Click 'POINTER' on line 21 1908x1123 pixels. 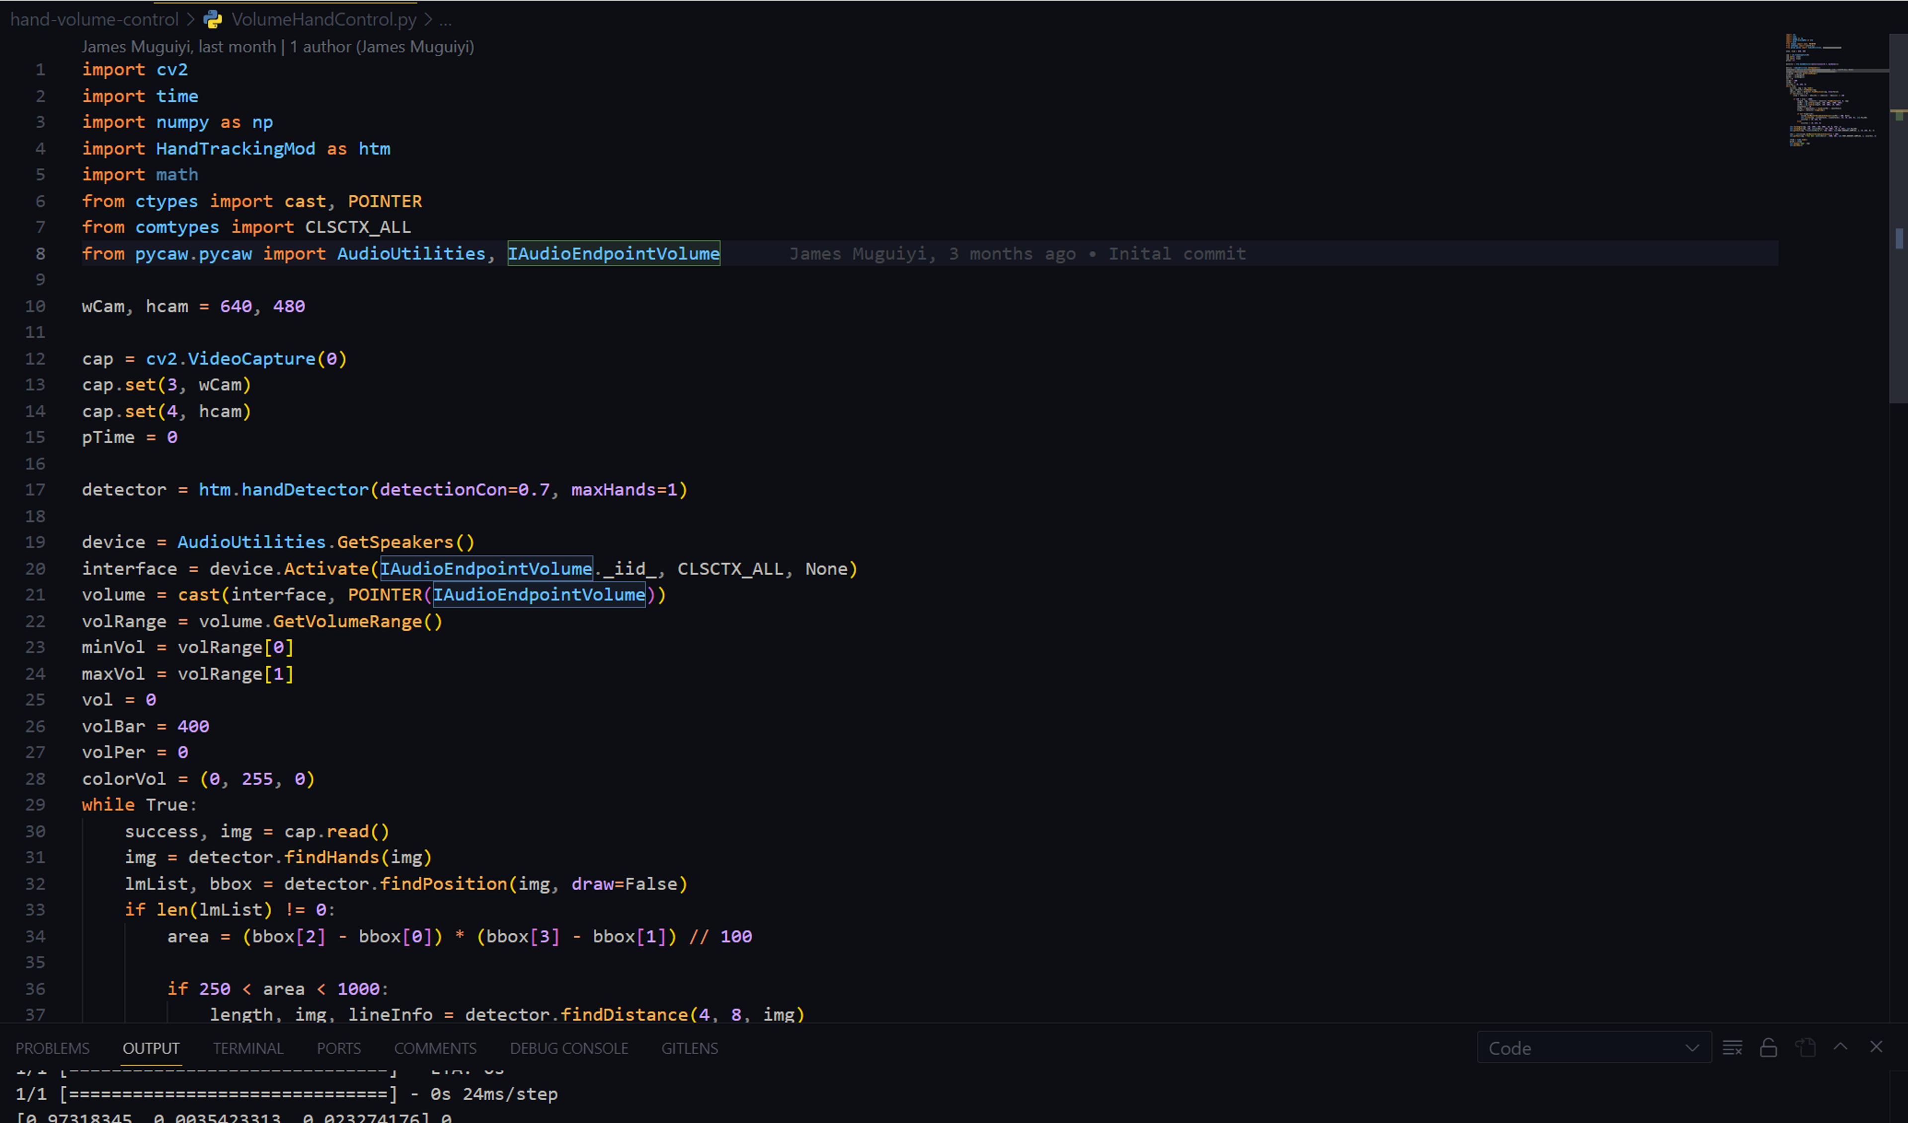(385, 596)
